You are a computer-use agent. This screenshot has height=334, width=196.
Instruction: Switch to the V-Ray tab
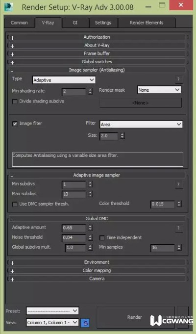48,23
